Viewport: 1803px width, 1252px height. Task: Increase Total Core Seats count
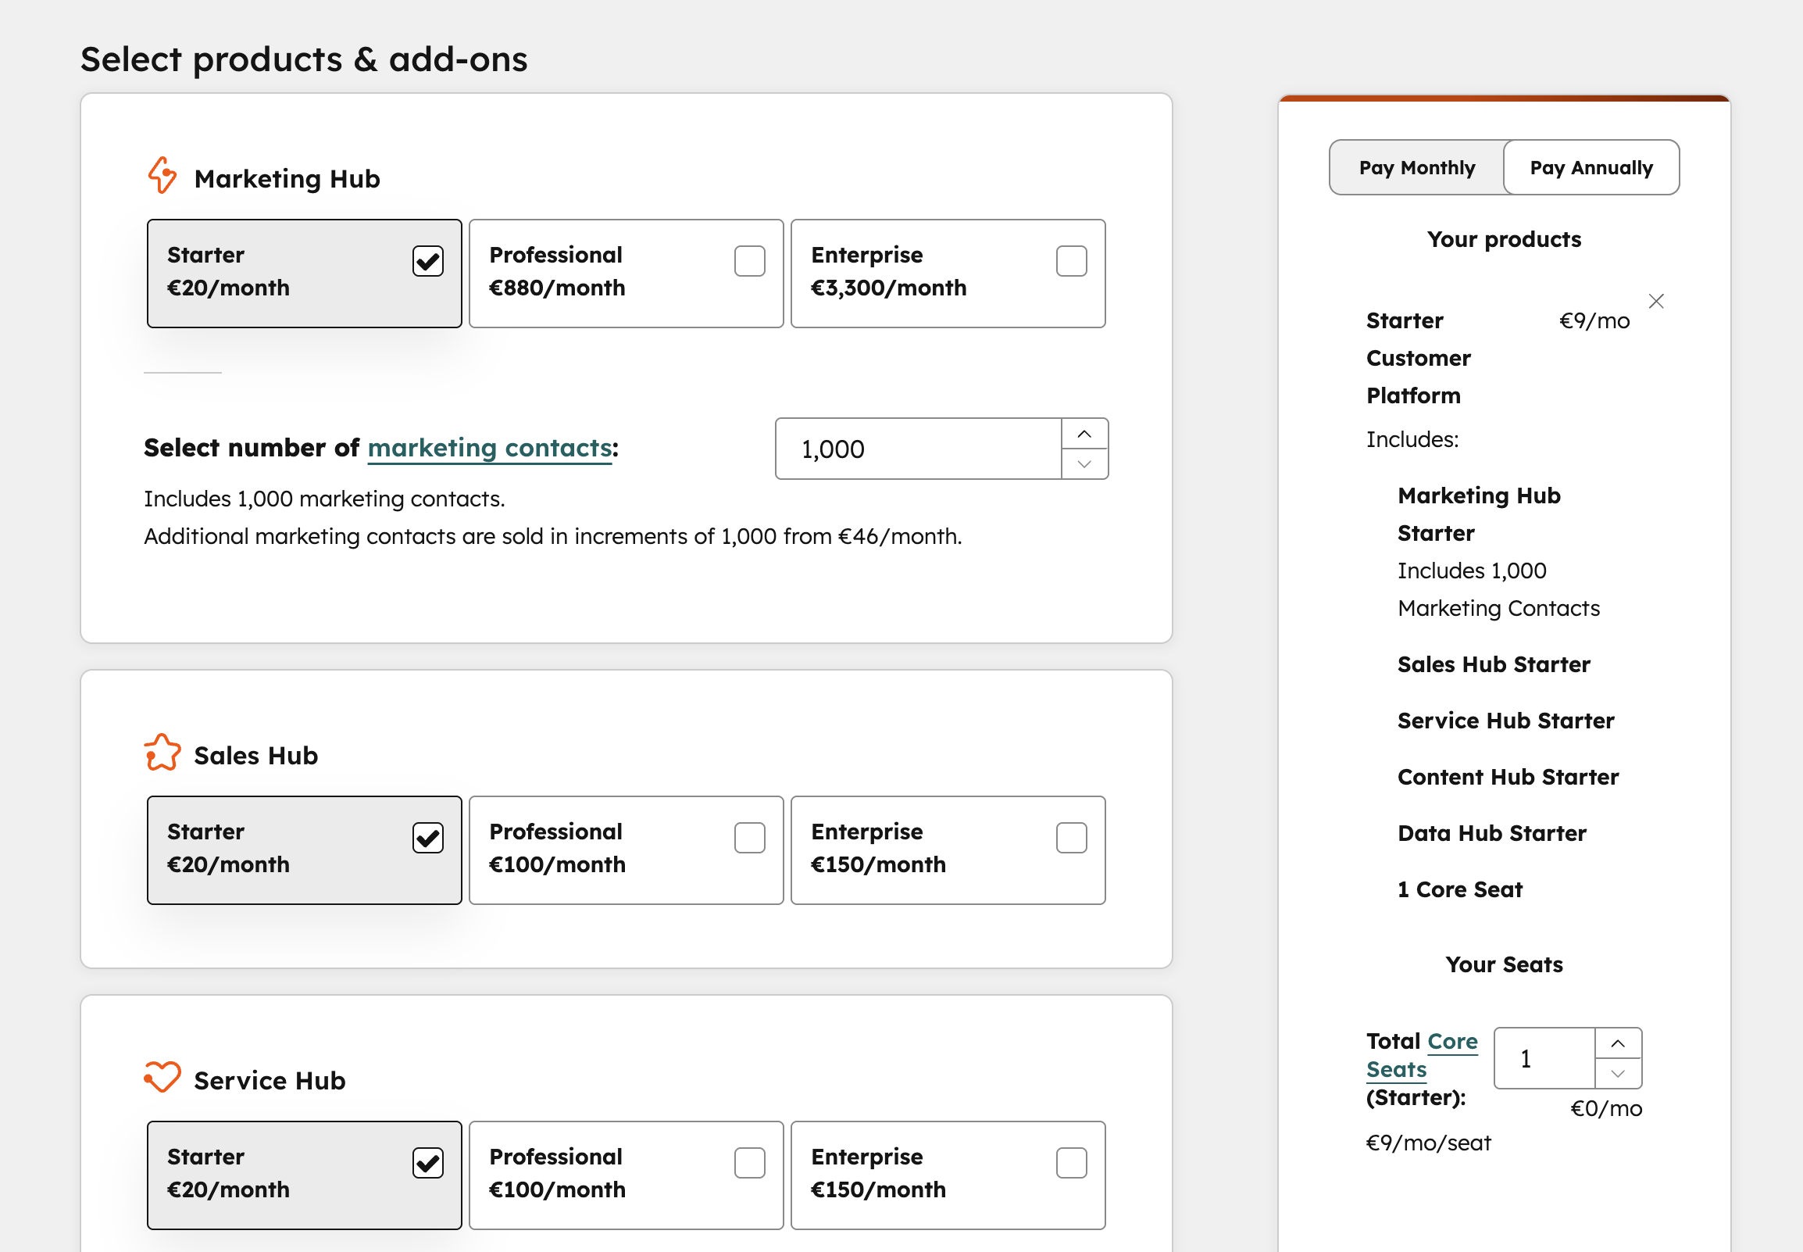1618,1043
